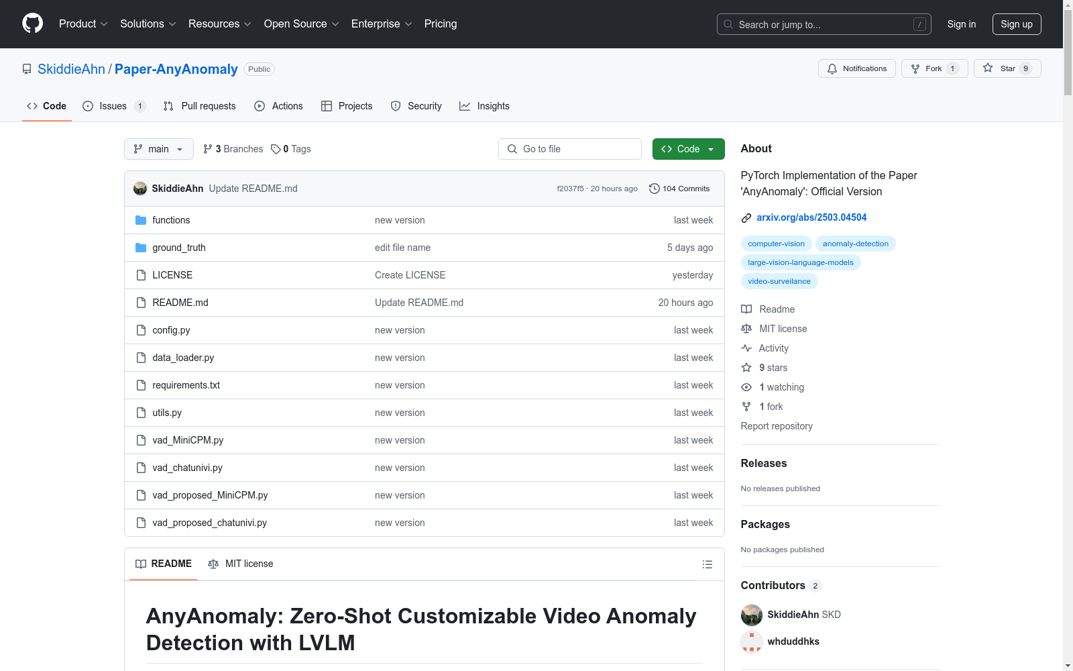Click the stars icon in About
This screenshot has width=1073, height=671.
pos(746,368)
